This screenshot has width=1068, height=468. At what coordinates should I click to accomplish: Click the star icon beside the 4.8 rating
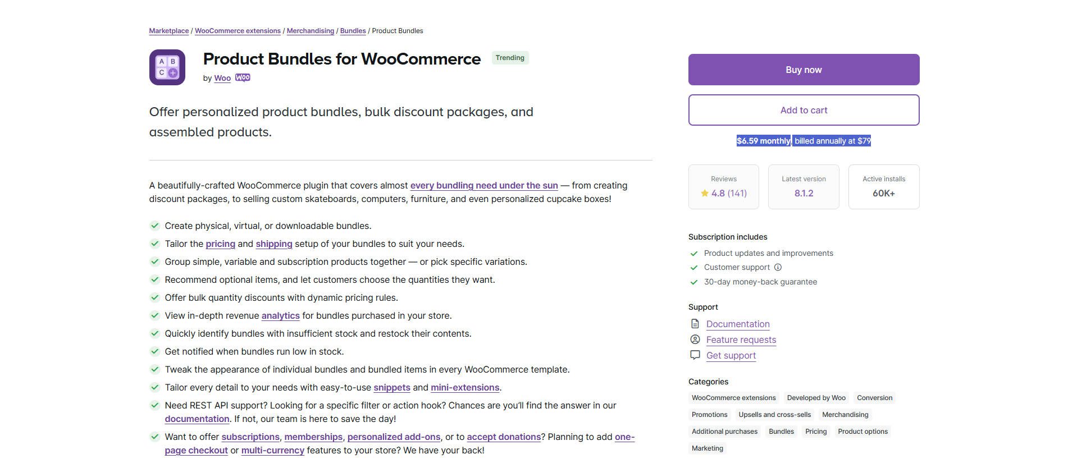tap(704, 193)
